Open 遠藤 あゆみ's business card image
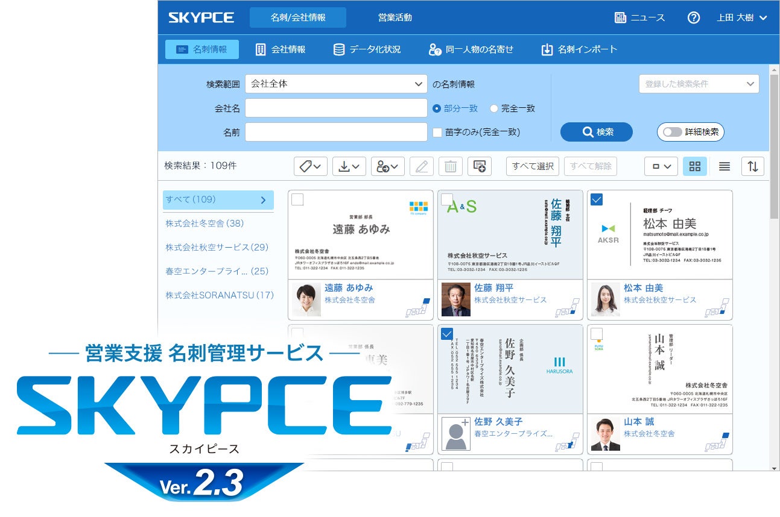 pyautogui.click(x=361, y=235)
